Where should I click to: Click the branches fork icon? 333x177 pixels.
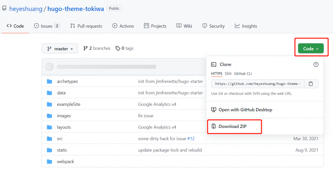pyautogui.click(x=85, y=48)
